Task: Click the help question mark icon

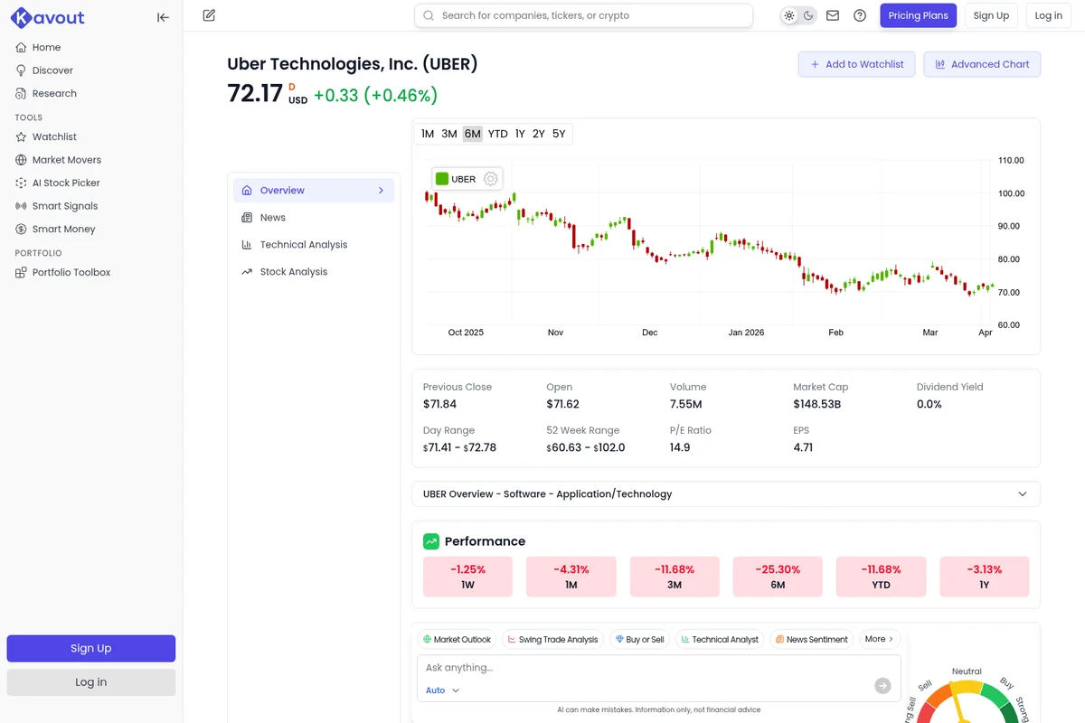Action: click(x=860, y=15)
